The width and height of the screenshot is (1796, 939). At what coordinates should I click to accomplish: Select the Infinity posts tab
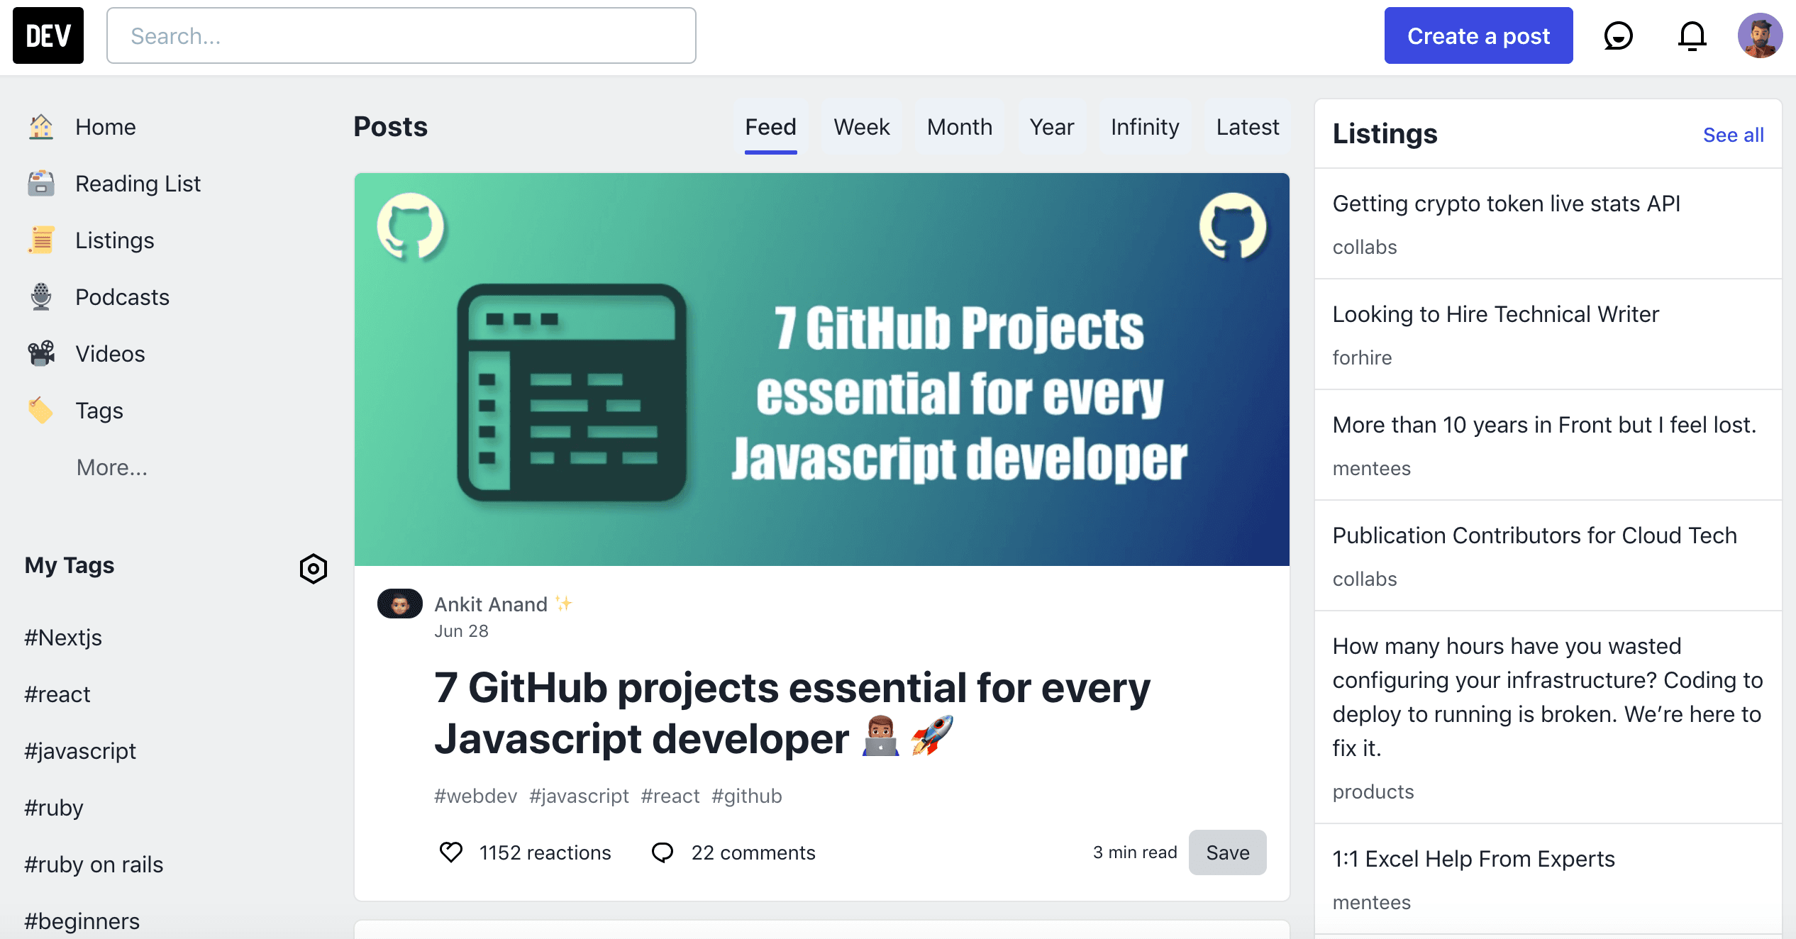[1144, 127]
